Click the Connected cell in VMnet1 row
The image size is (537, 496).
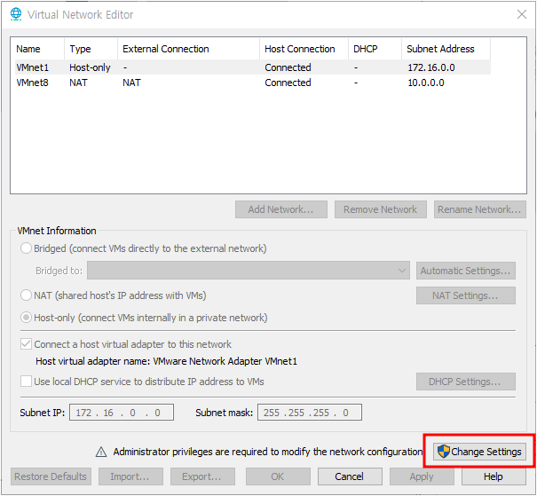(x=288, y=67)
